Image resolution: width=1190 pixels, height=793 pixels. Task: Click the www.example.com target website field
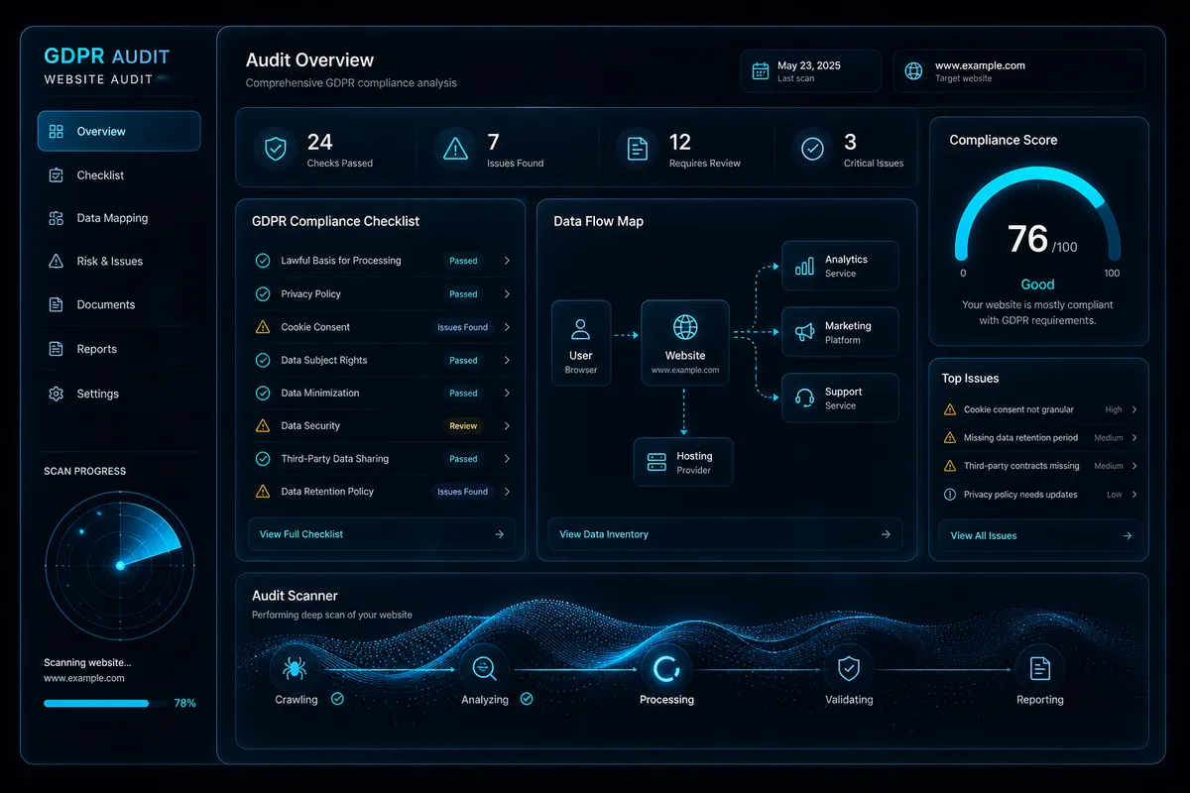(1018, 71)
